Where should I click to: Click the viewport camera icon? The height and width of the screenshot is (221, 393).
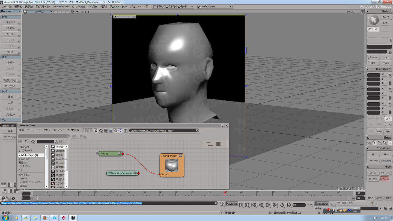73,12
